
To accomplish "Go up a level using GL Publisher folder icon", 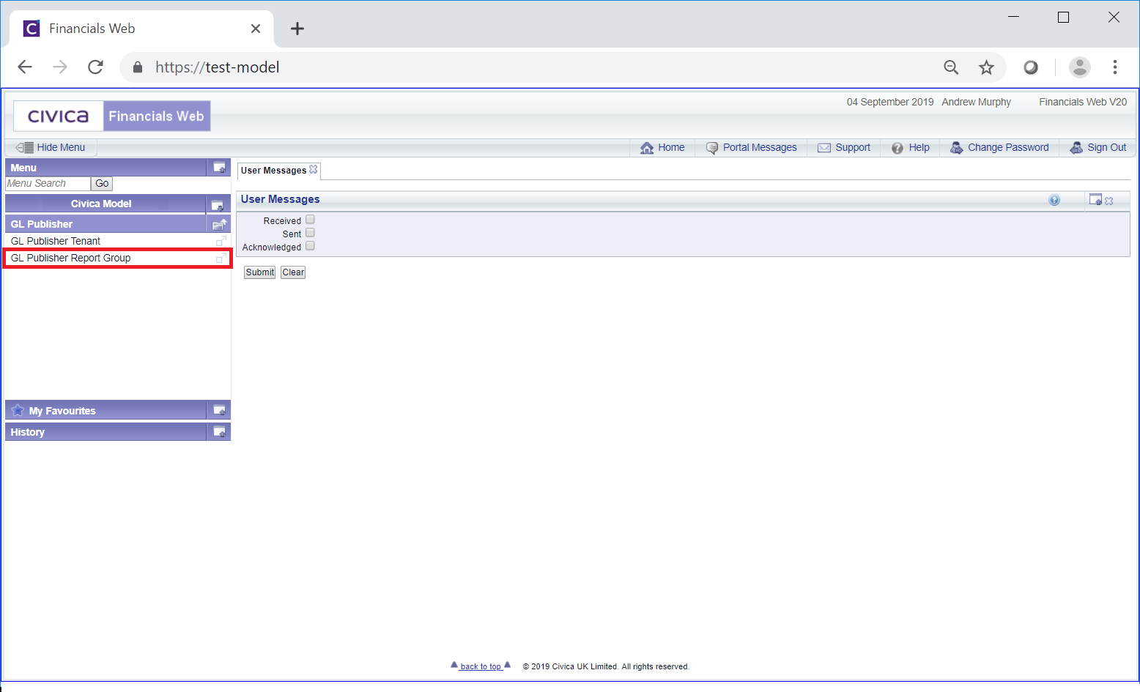I will pos(219,224).
